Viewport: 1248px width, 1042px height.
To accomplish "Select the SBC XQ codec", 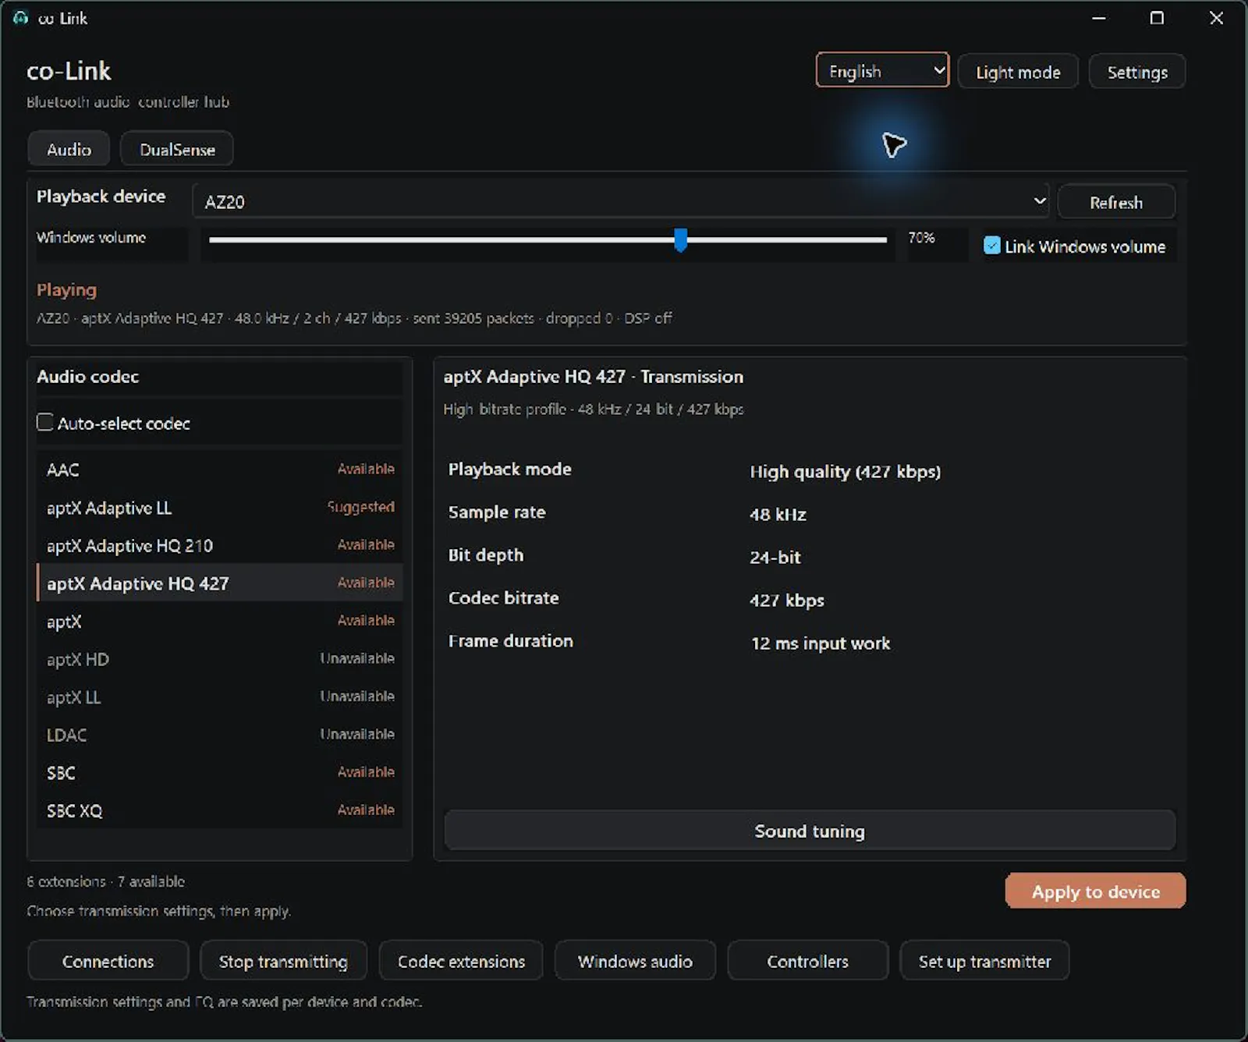I will pyautogui.click(x=220, y=810).
